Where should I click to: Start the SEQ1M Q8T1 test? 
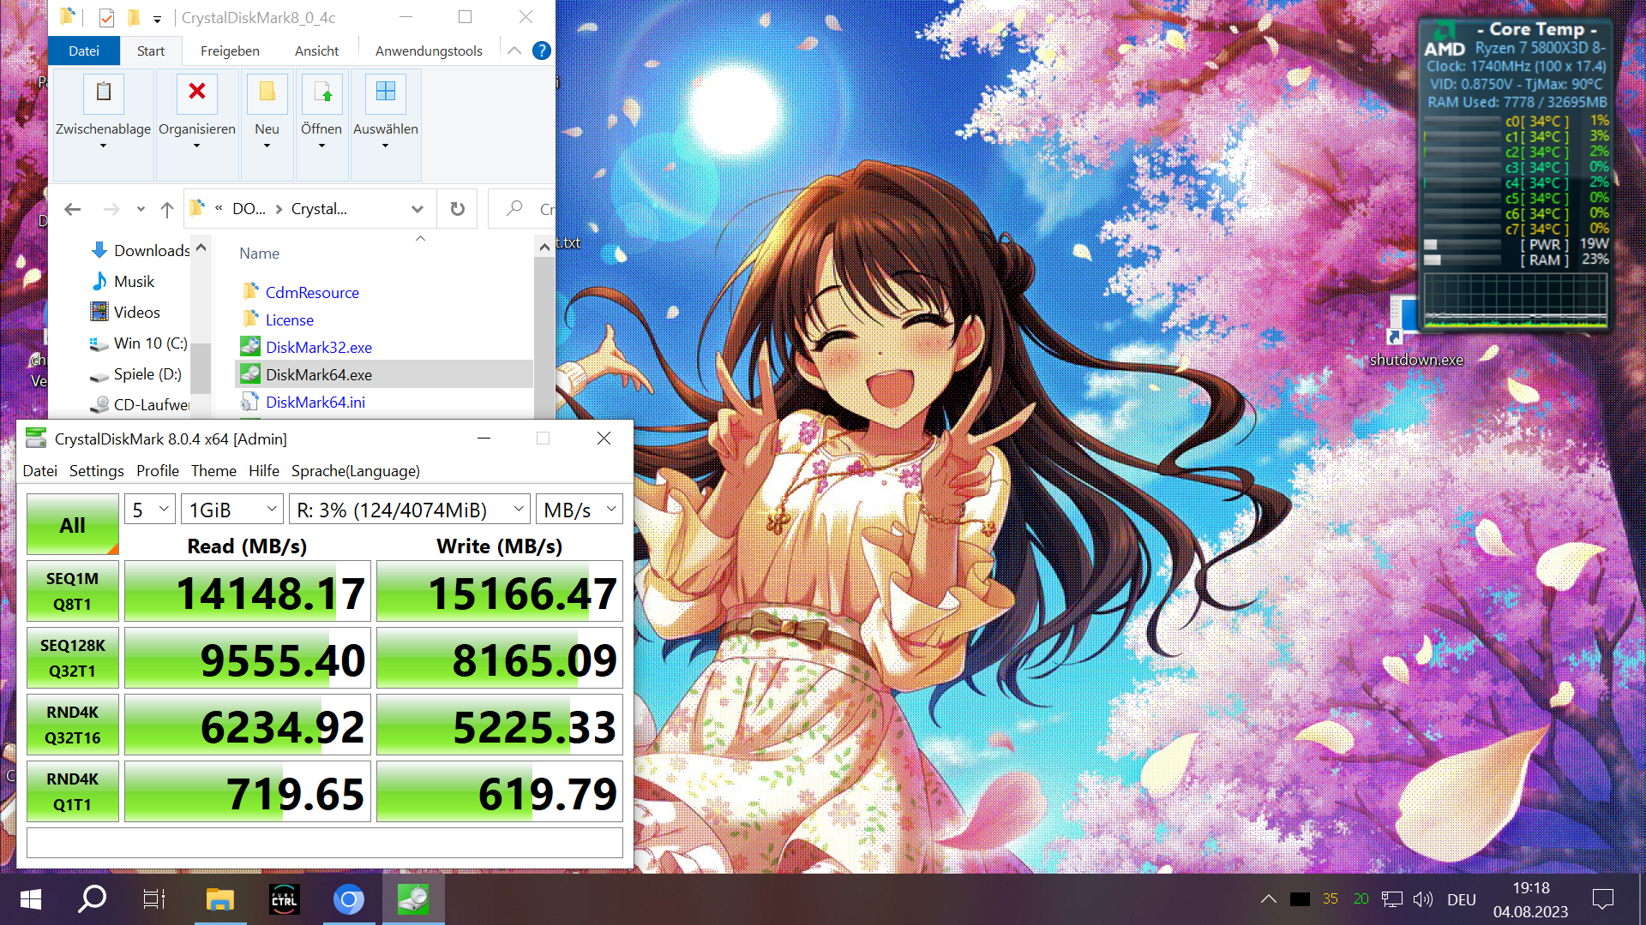click(x=72, y=591)
